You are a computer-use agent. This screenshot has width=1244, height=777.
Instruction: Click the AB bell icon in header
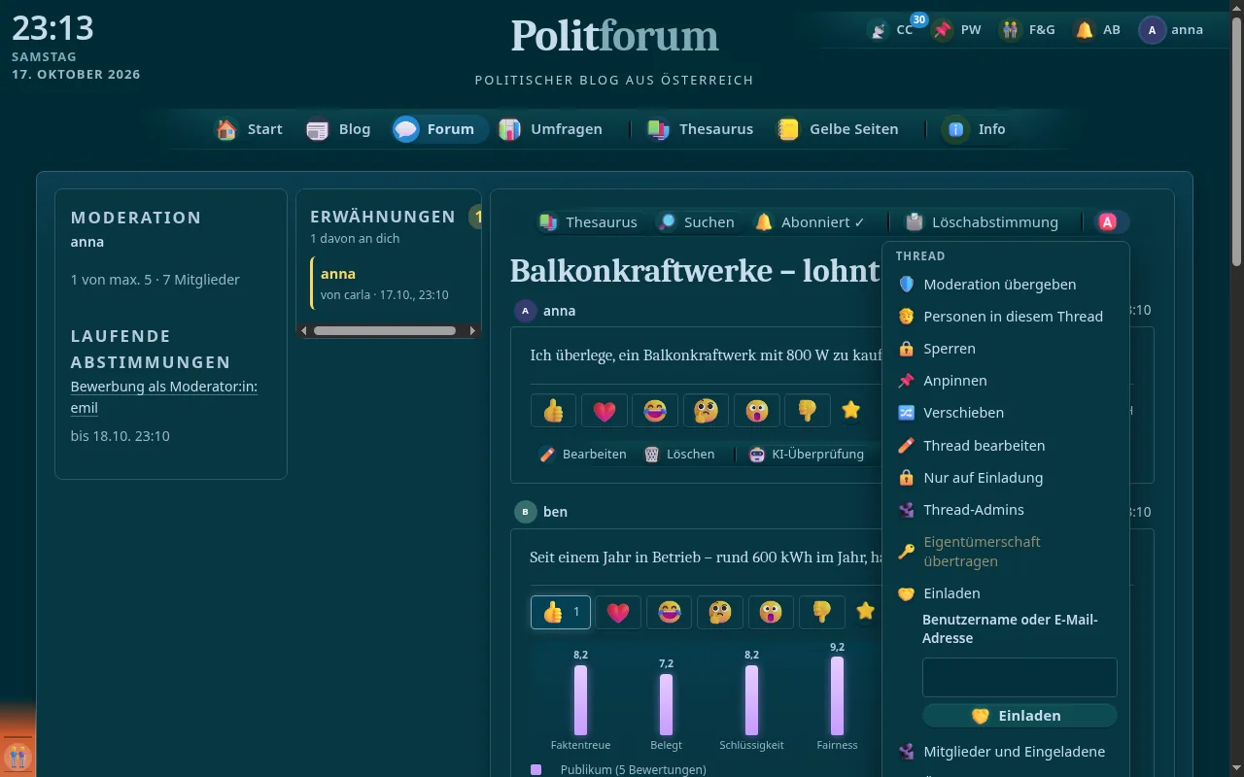(1098, 30)
